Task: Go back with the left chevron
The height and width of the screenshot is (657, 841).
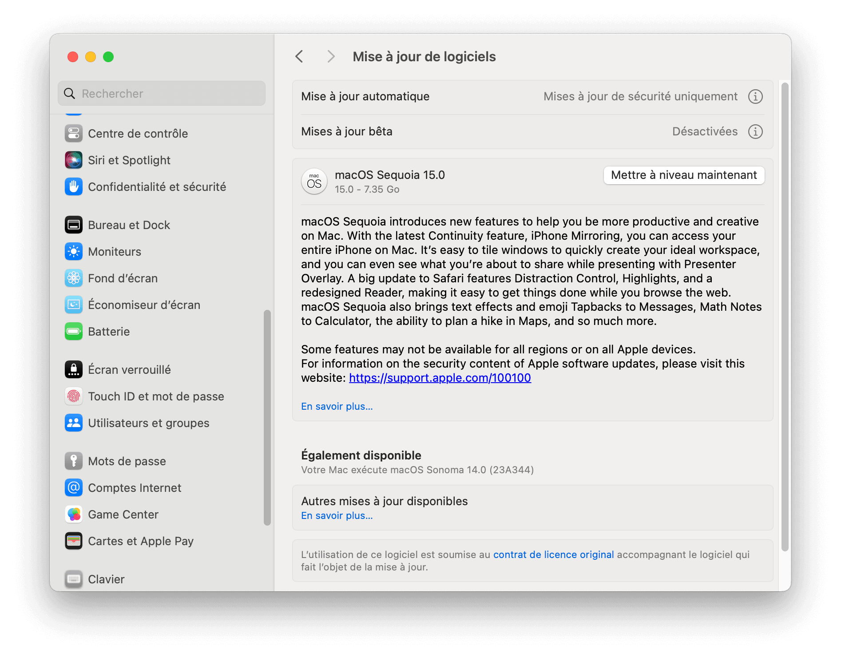Action: (x=300, y=57)
